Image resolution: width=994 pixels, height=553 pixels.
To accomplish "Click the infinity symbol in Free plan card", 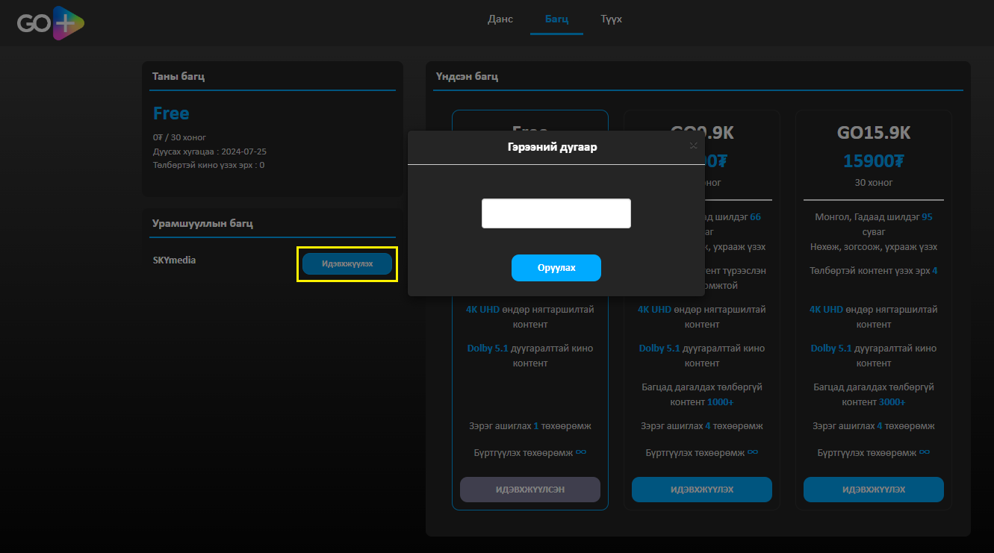I will point(580,452).
